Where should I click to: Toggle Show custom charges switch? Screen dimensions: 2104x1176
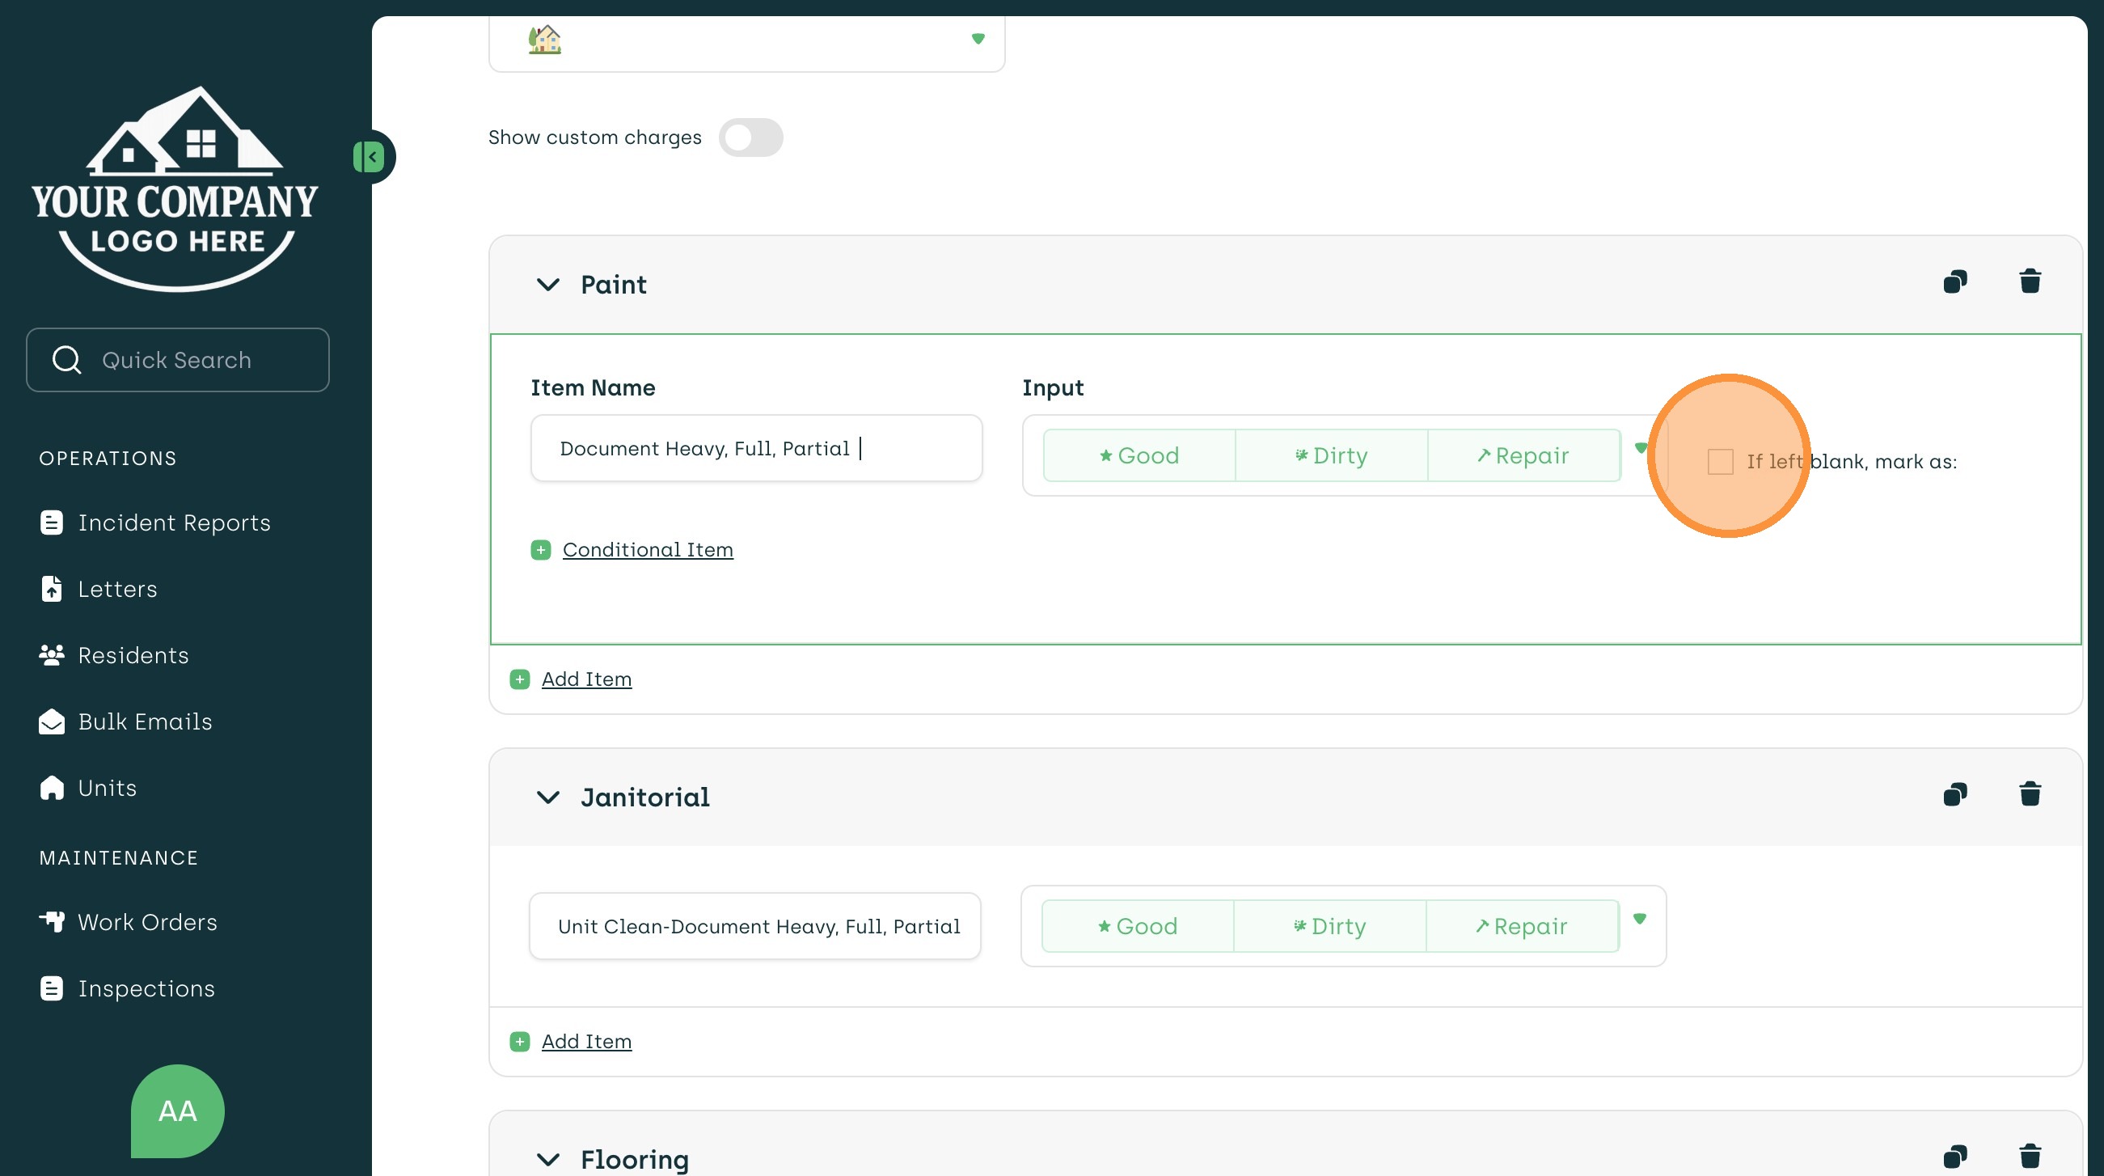tap(750, 137)
